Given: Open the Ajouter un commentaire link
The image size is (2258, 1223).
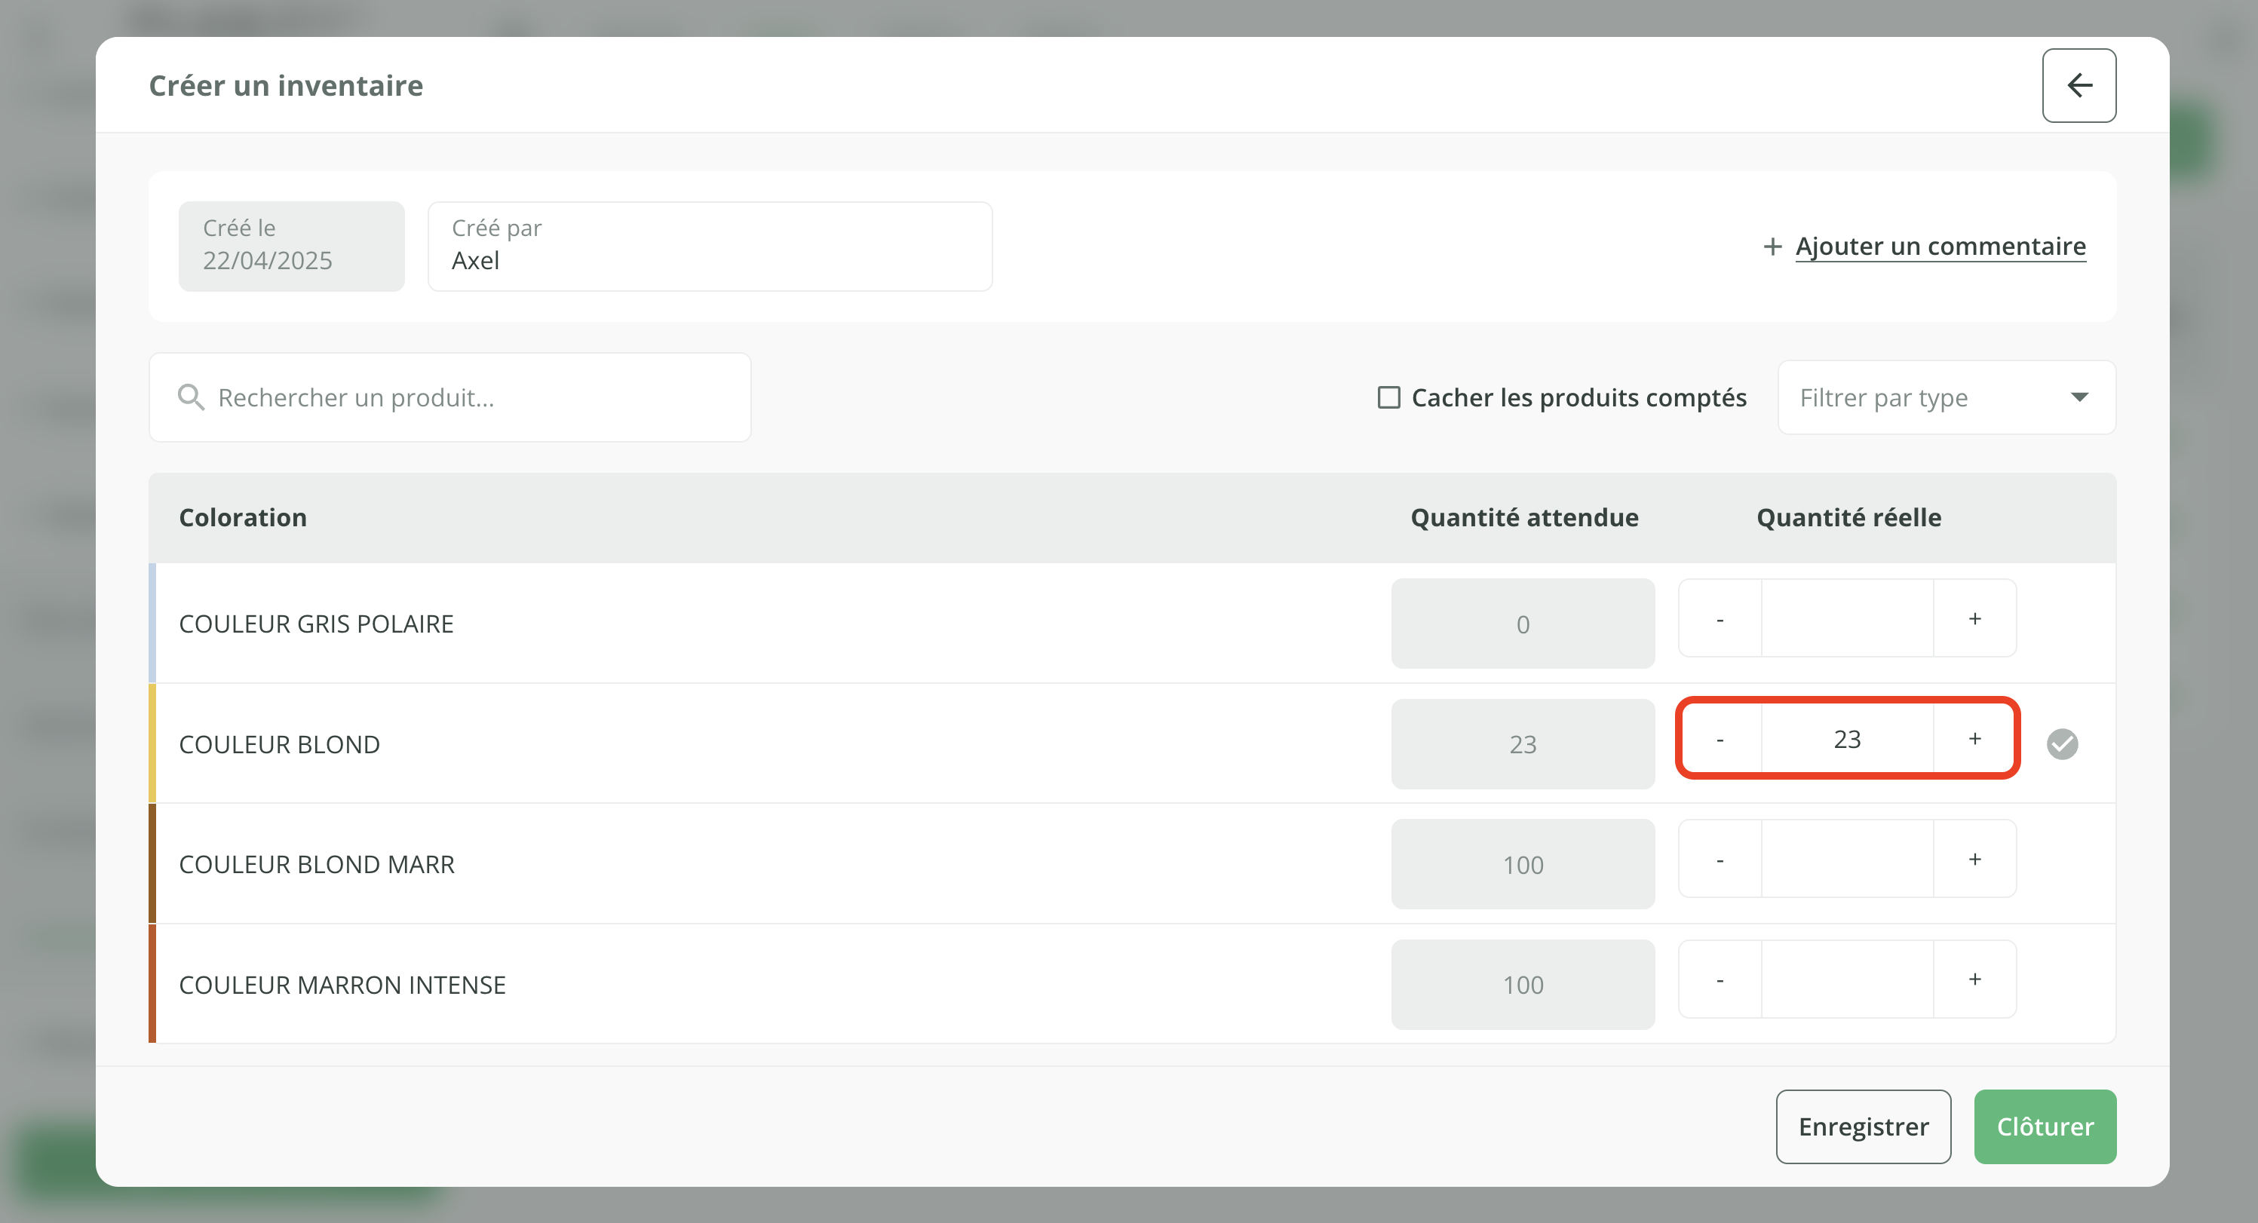Looking at the screenshot, I should (1940, 247).
